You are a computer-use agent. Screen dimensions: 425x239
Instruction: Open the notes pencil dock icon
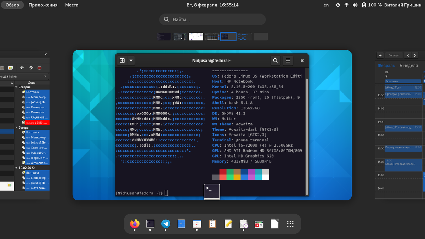pyautogui.click(x=228, y=223)
